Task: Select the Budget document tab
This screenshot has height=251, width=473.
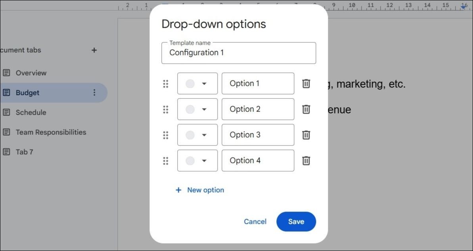Action: 53,92
